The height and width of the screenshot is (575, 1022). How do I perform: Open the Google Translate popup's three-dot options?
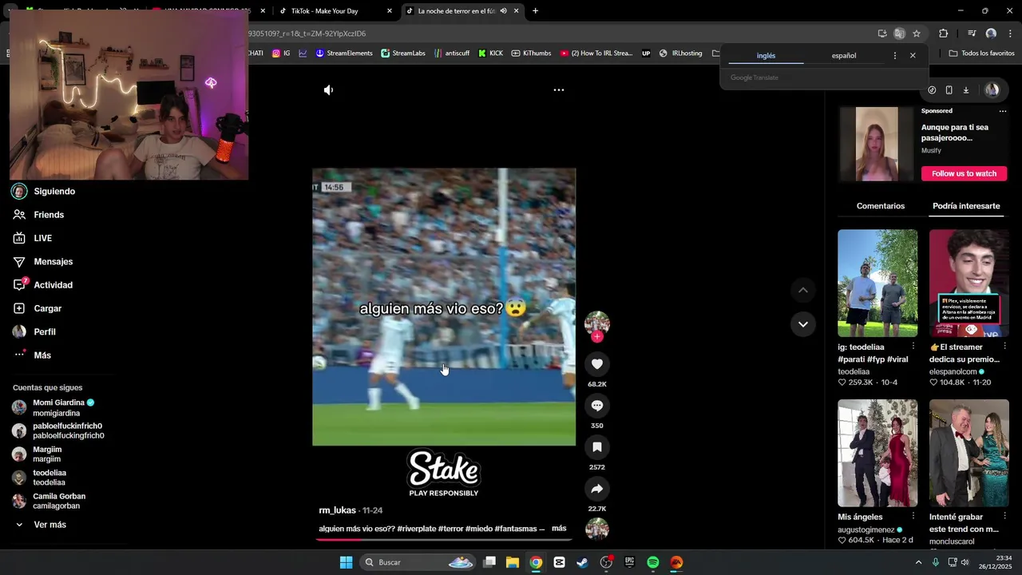(894, 56)
